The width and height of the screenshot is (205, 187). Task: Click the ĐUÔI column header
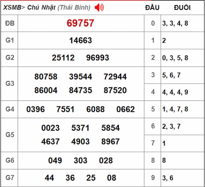point(182,8)
